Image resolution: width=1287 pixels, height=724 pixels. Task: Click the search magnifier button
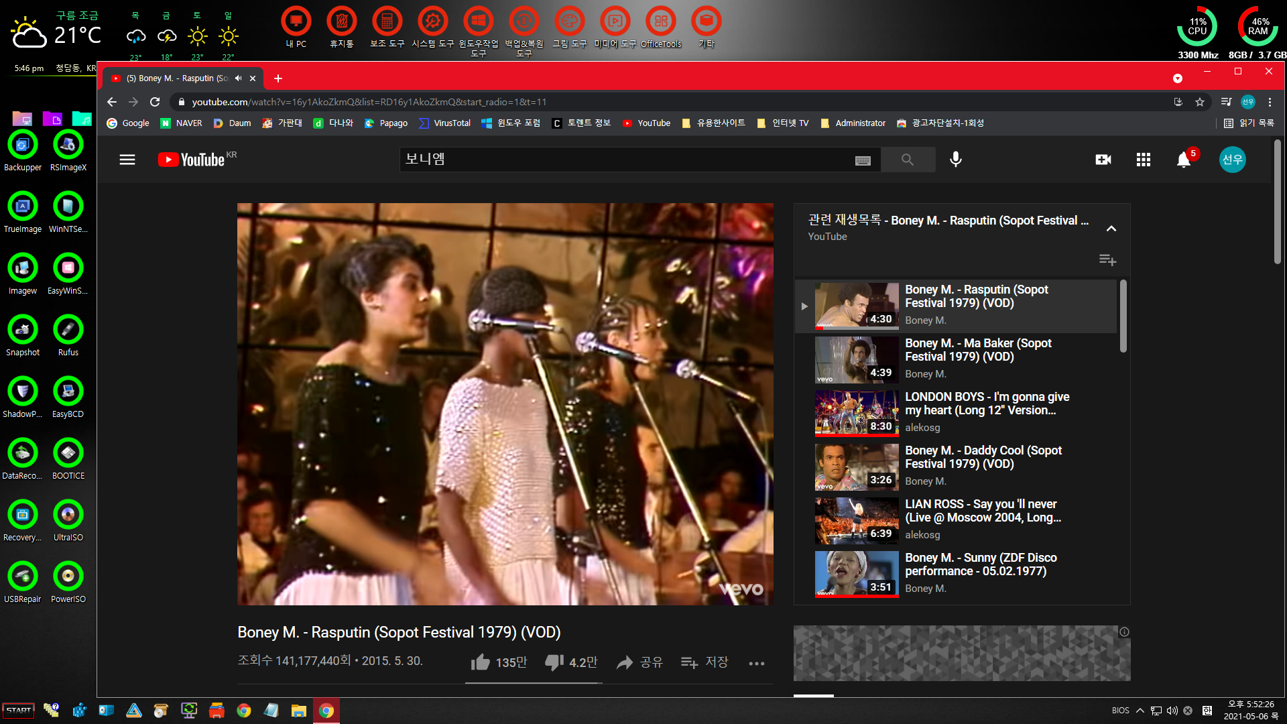point(908,160)
